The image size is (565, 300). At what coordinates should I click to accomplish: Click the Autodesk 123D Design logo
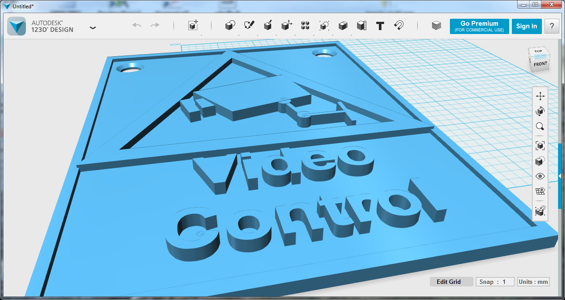click(17, 26)
